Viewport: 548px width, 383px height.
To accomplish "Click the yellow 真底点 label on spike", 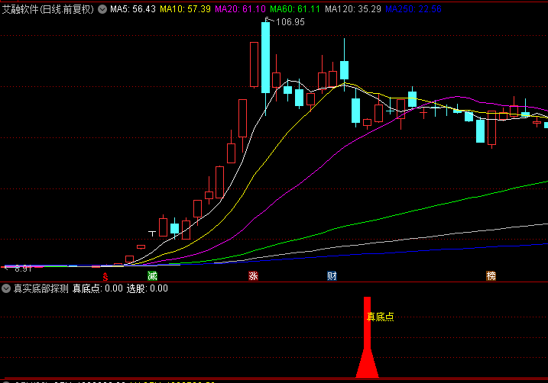I will coord(381,317).
